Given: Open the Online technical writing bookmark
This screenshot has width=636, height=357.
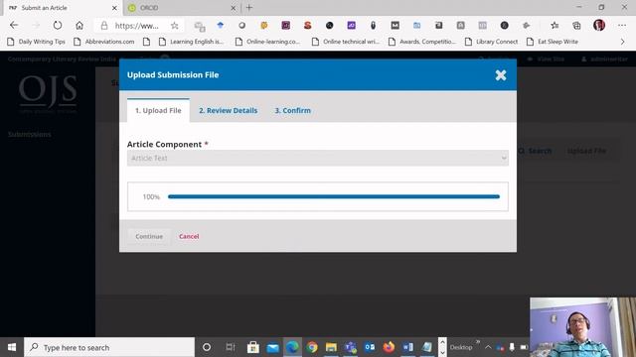Looking at the screenshot, I should (346, 42).
